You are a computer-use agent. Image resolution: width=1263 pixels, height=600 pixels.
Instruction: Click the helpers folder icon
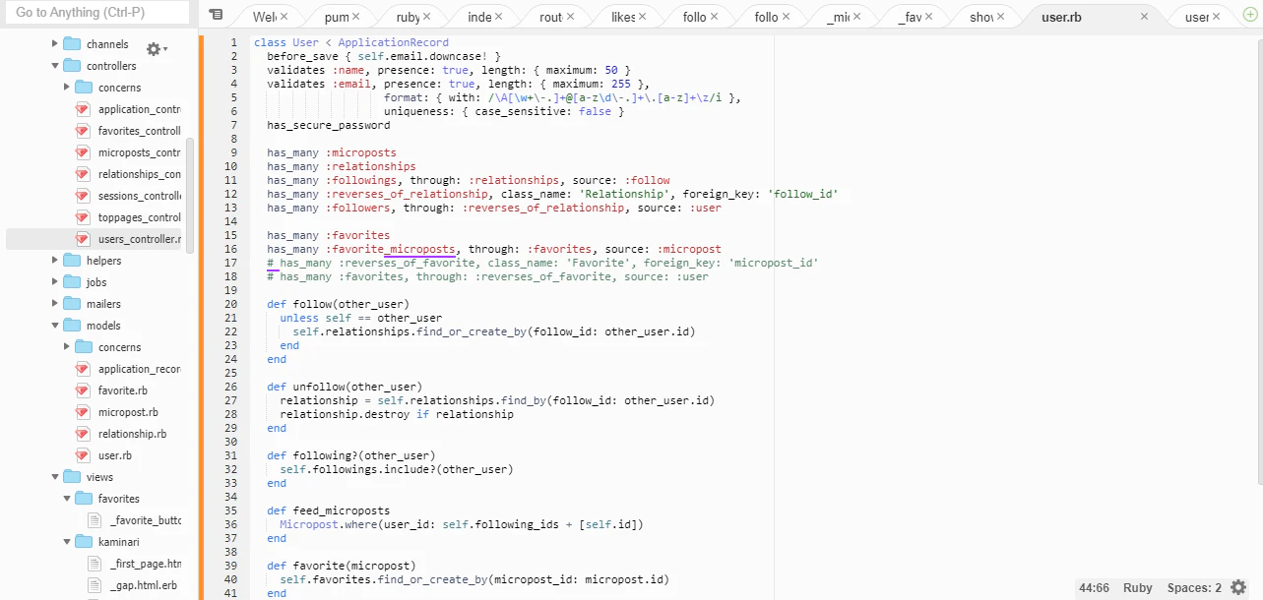tap(71, 261)
